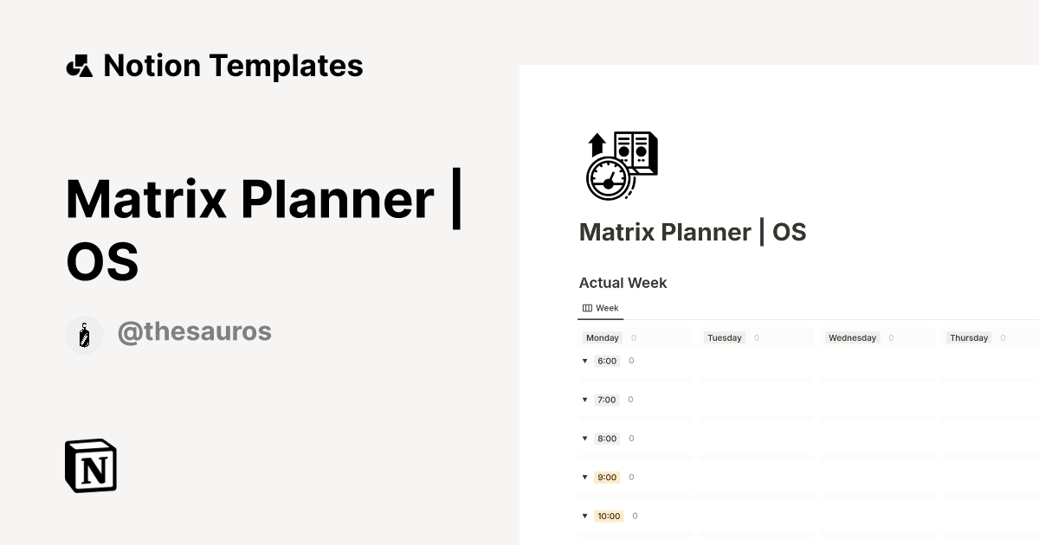Collapse the 9:00 time row

pos(585,478)
